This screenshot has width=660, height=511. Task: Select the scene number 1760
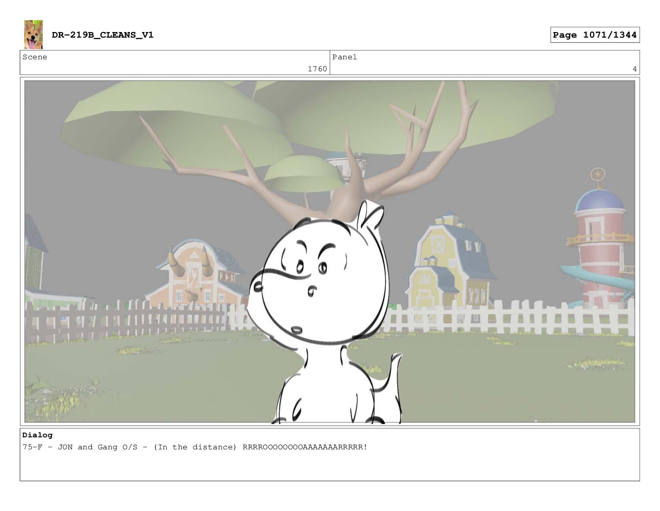pos(317,69)
